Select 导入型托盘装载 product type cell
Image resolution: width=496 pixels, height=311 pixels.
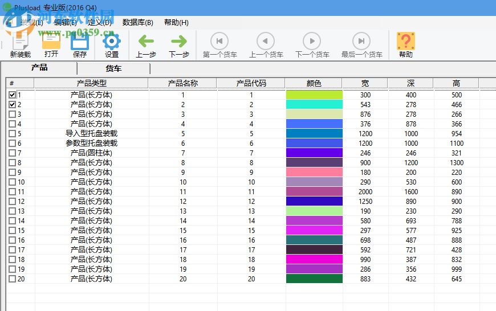(x=91, y=134)
